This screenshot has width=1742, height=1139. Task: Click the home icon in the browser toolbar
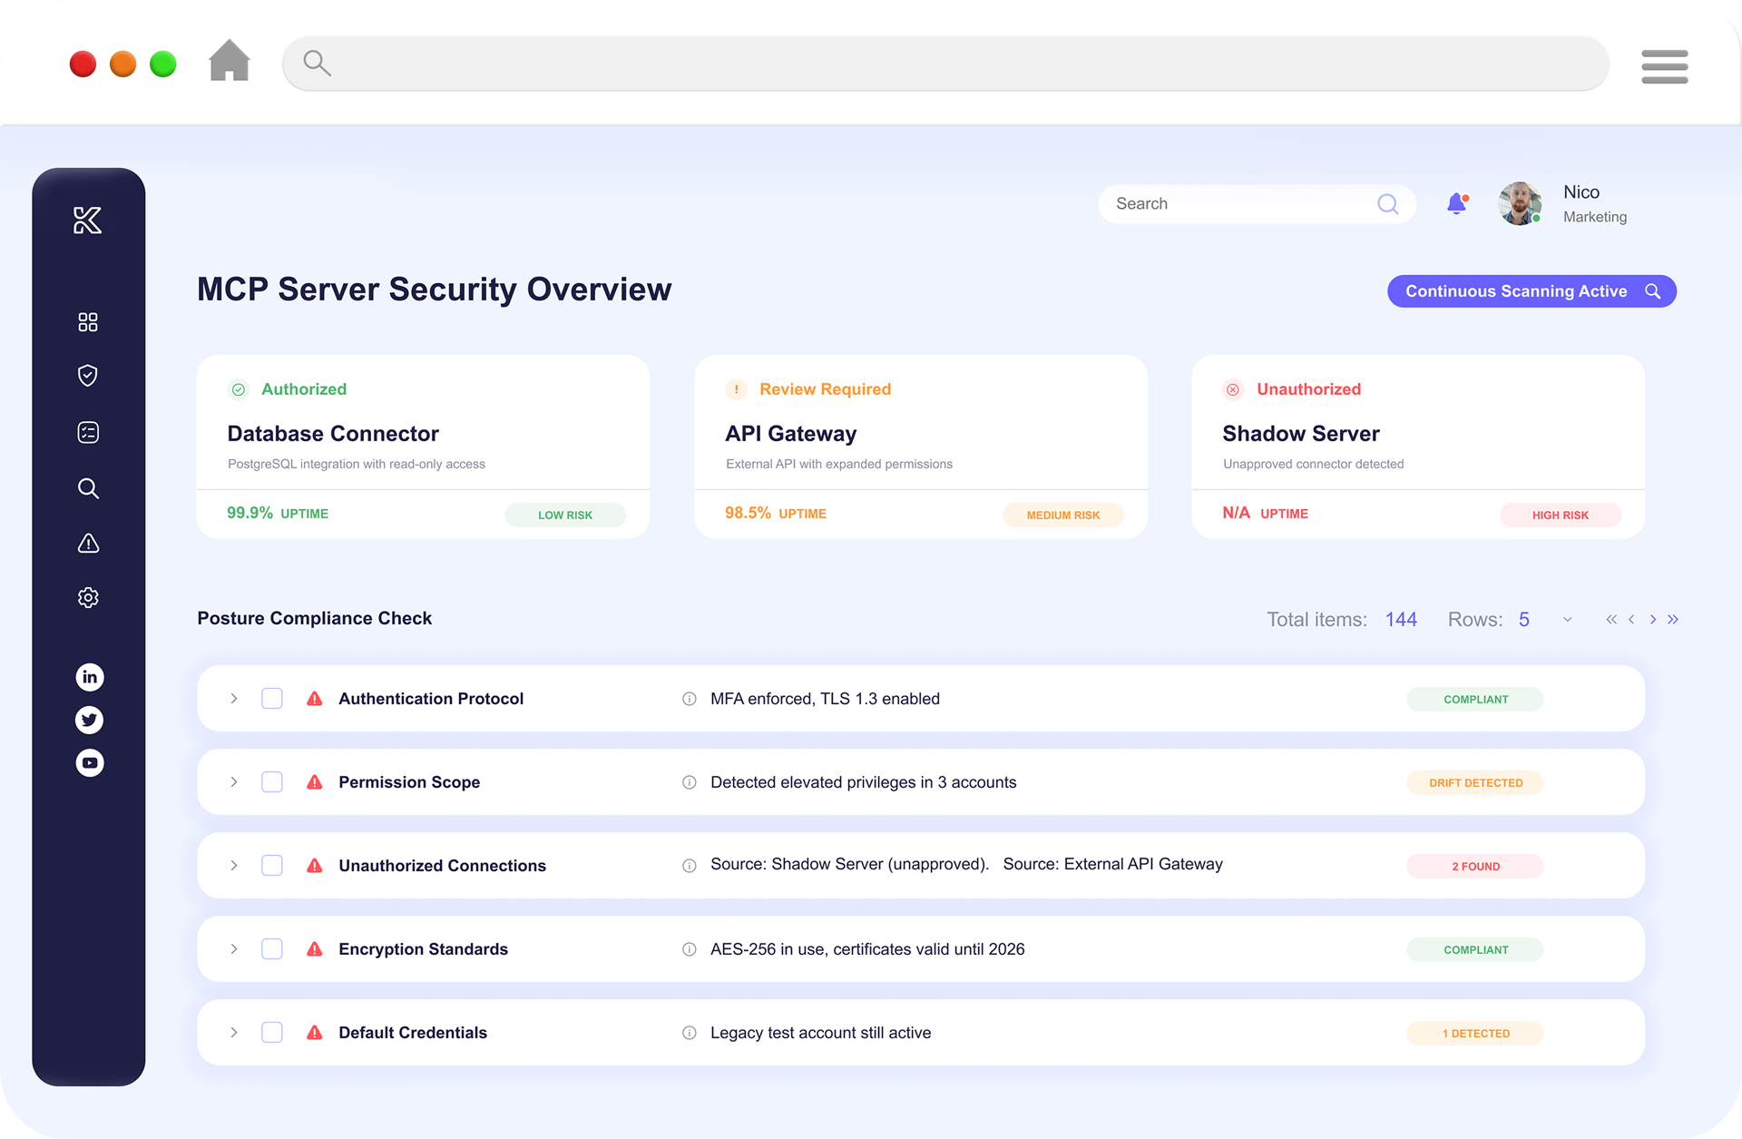pyautogui.click(x=229, y=61)
